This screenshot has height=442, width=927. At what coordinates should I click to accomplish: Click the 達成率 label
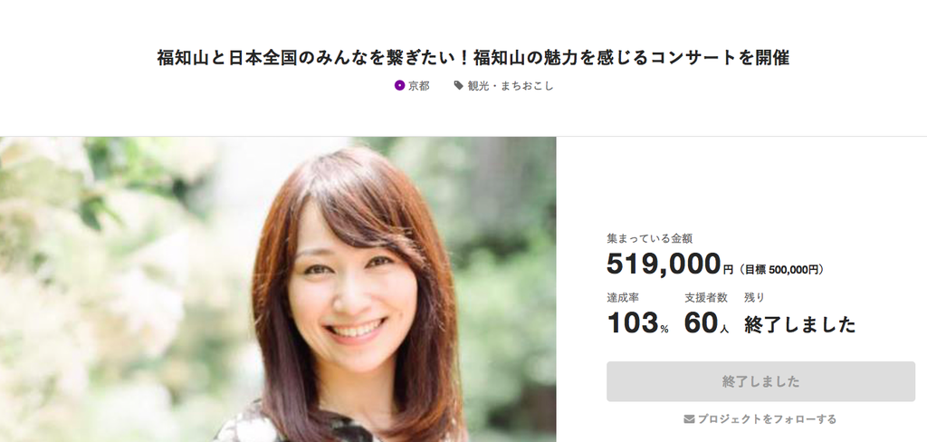click(623, 298)
